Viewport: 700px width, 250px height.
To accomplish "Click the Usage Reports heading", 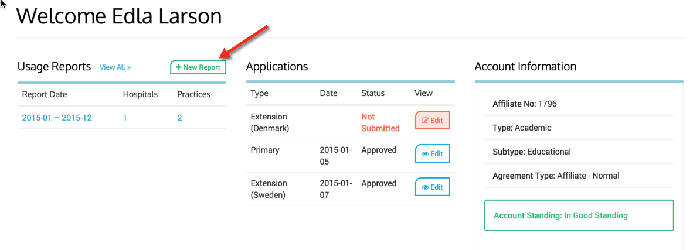I will 54,67.
